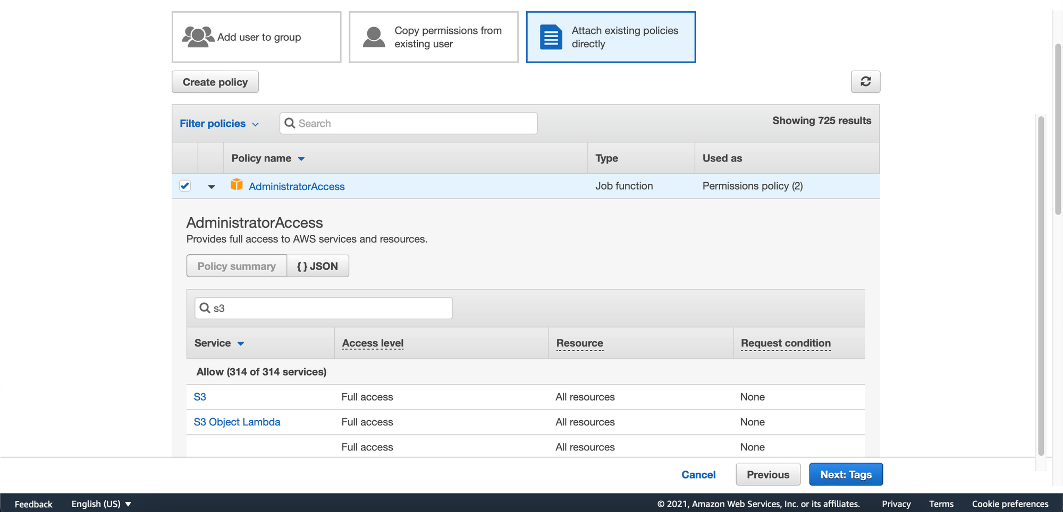Collapse the AdministratorAccess row details arrow

(x=212, y=186)
